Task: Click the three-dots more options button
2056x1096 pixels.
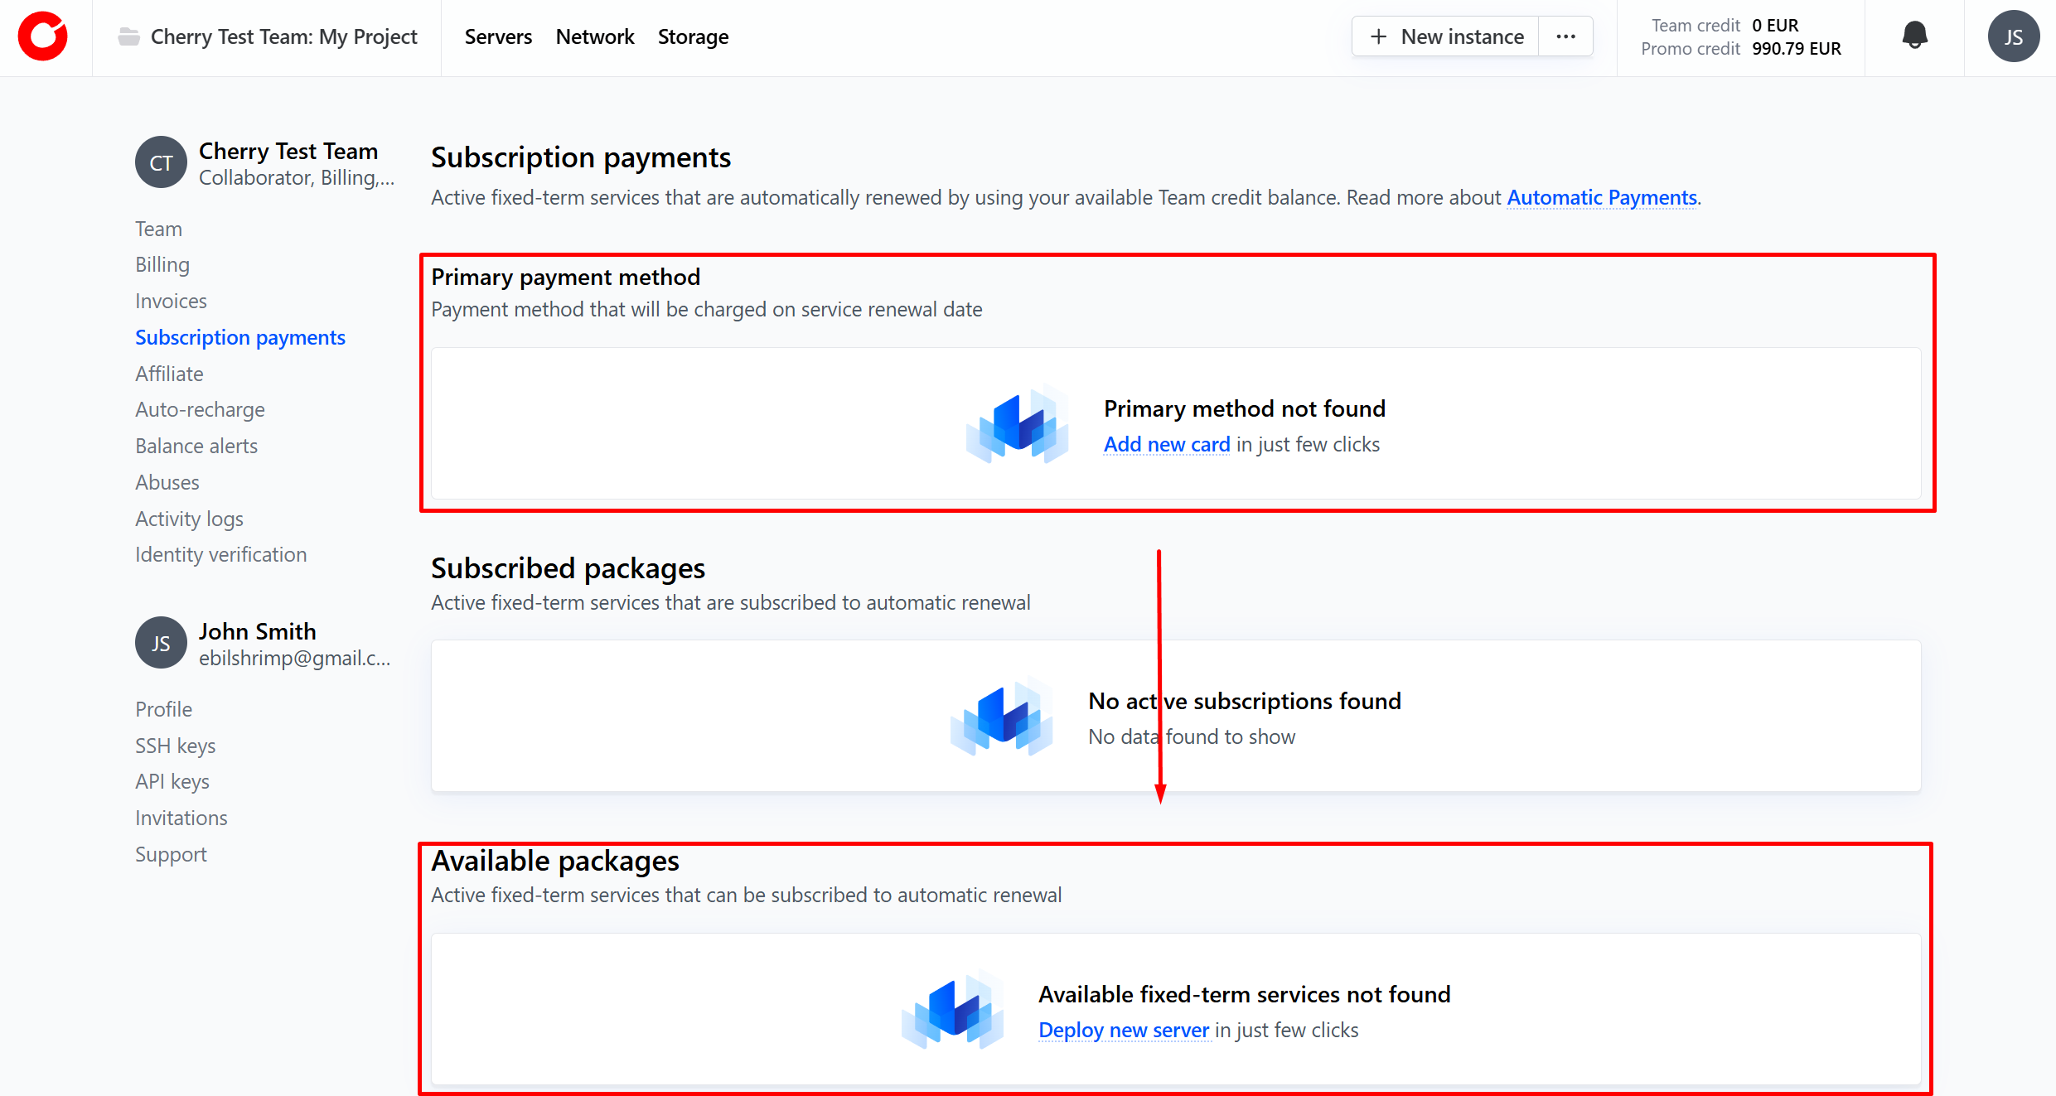Action: click(1565, 36)
